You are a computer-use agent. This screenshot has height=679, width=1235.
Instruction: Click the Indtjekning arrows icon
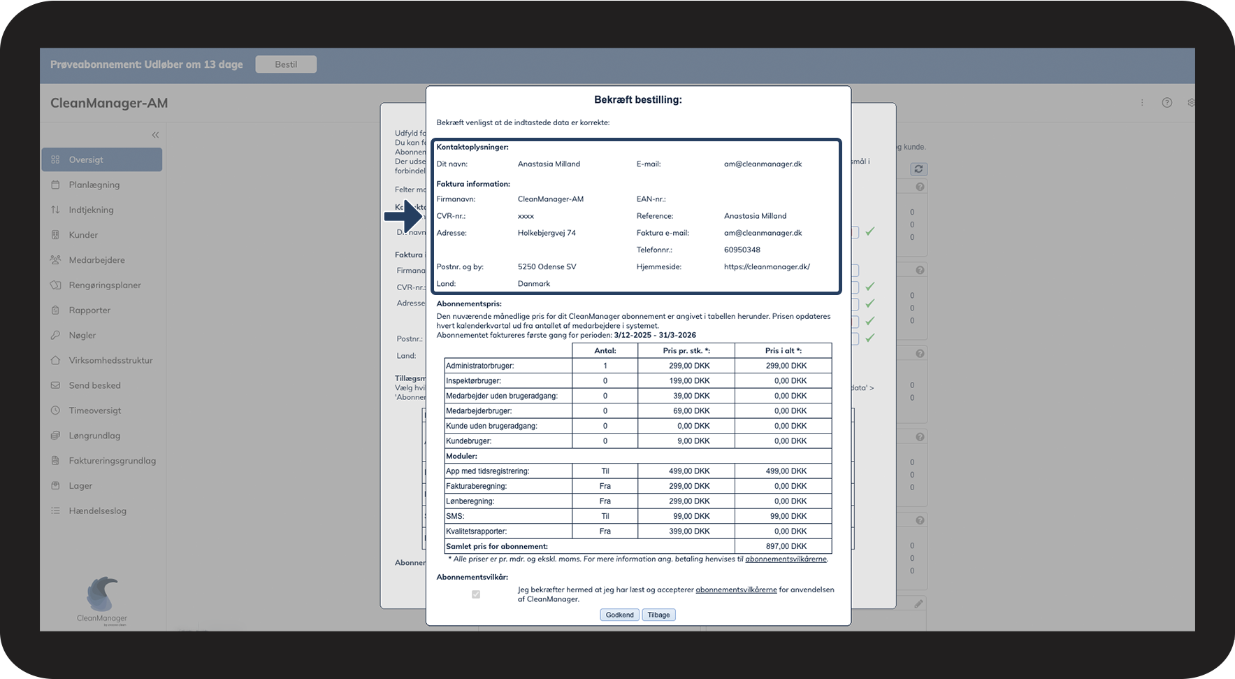click(55, 210)
